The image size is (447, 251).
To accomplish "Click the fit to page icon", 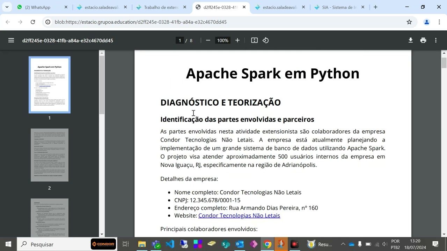I will coord(254,40).
